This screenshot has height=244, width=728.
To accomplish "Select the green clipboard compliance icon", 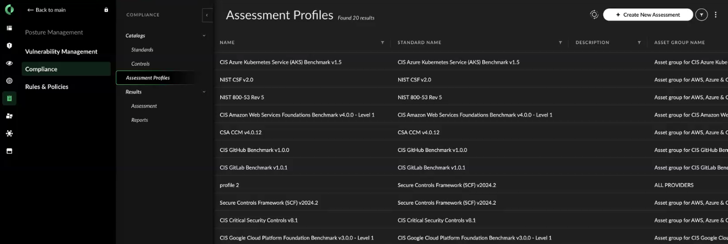I will point(9,99).
